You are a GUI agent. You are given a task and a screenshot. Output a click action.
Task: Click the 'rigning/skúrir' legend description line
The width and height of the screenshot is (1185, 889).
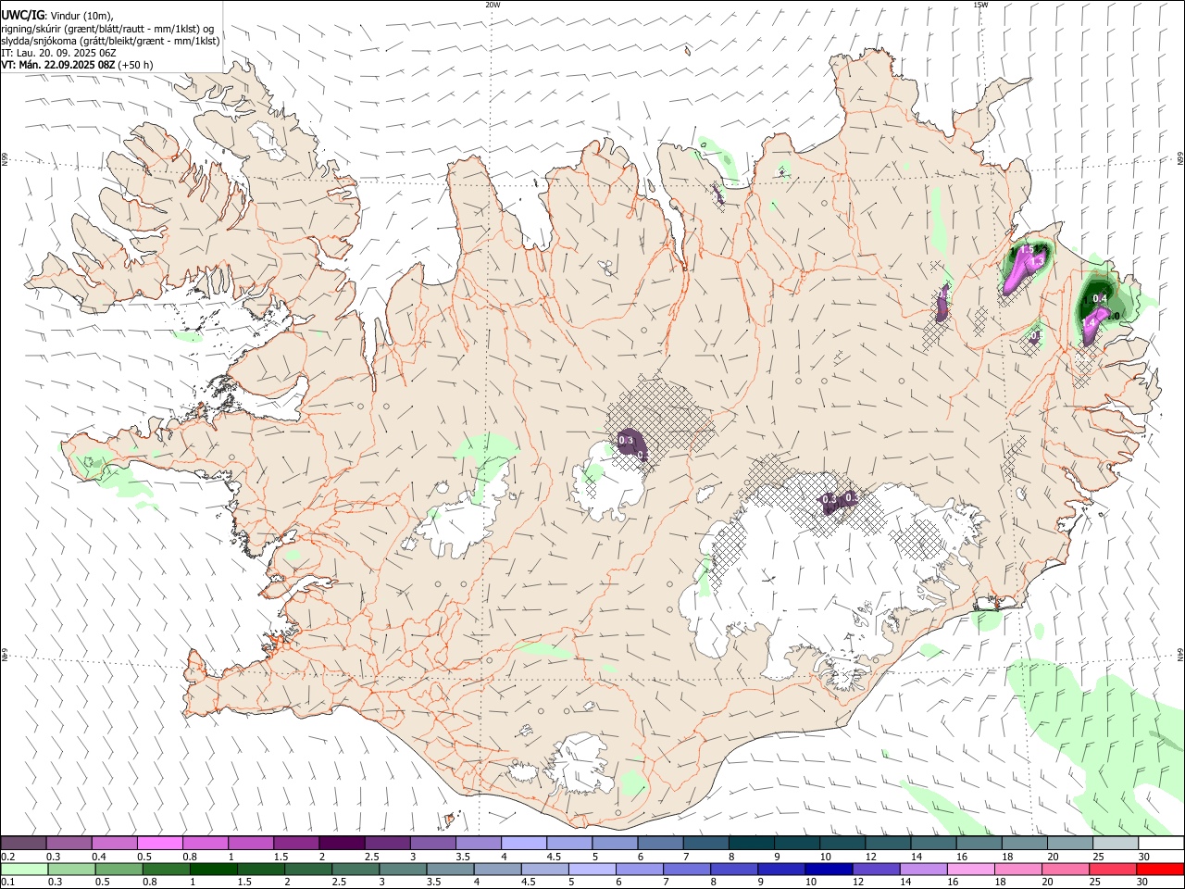[x=108, y=29]
